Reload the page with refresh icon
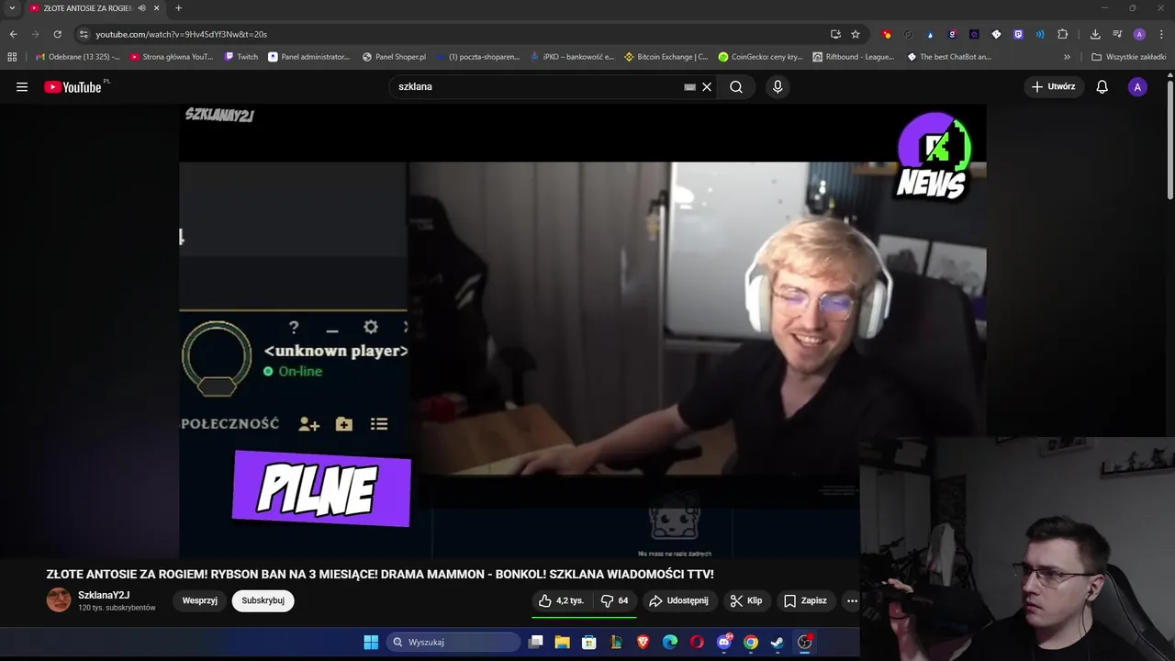 pos(57,34)
